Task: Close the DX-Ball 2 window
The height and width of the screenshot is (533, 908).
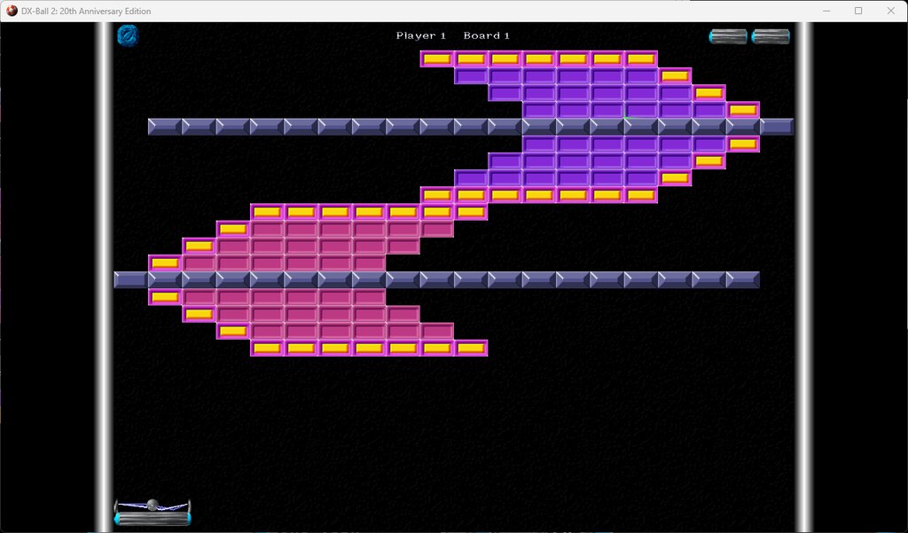Action: tap(890, 11)
